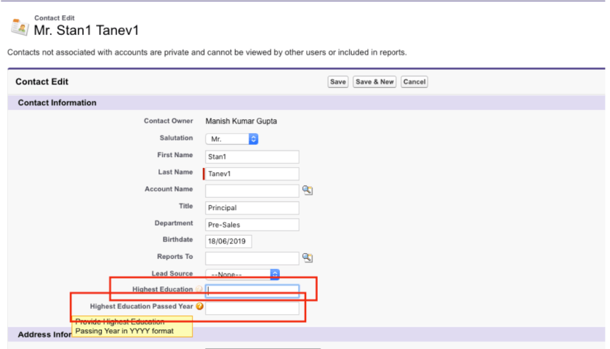Click the Contact Information section header
Viewport: 610px width, 349px height.
click(x=57, y=103)
